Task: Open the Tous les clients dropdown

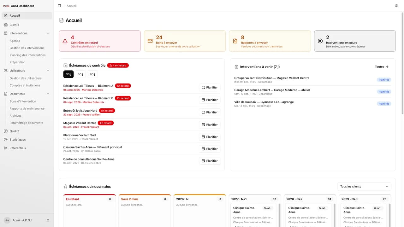Action: (364, 186)
